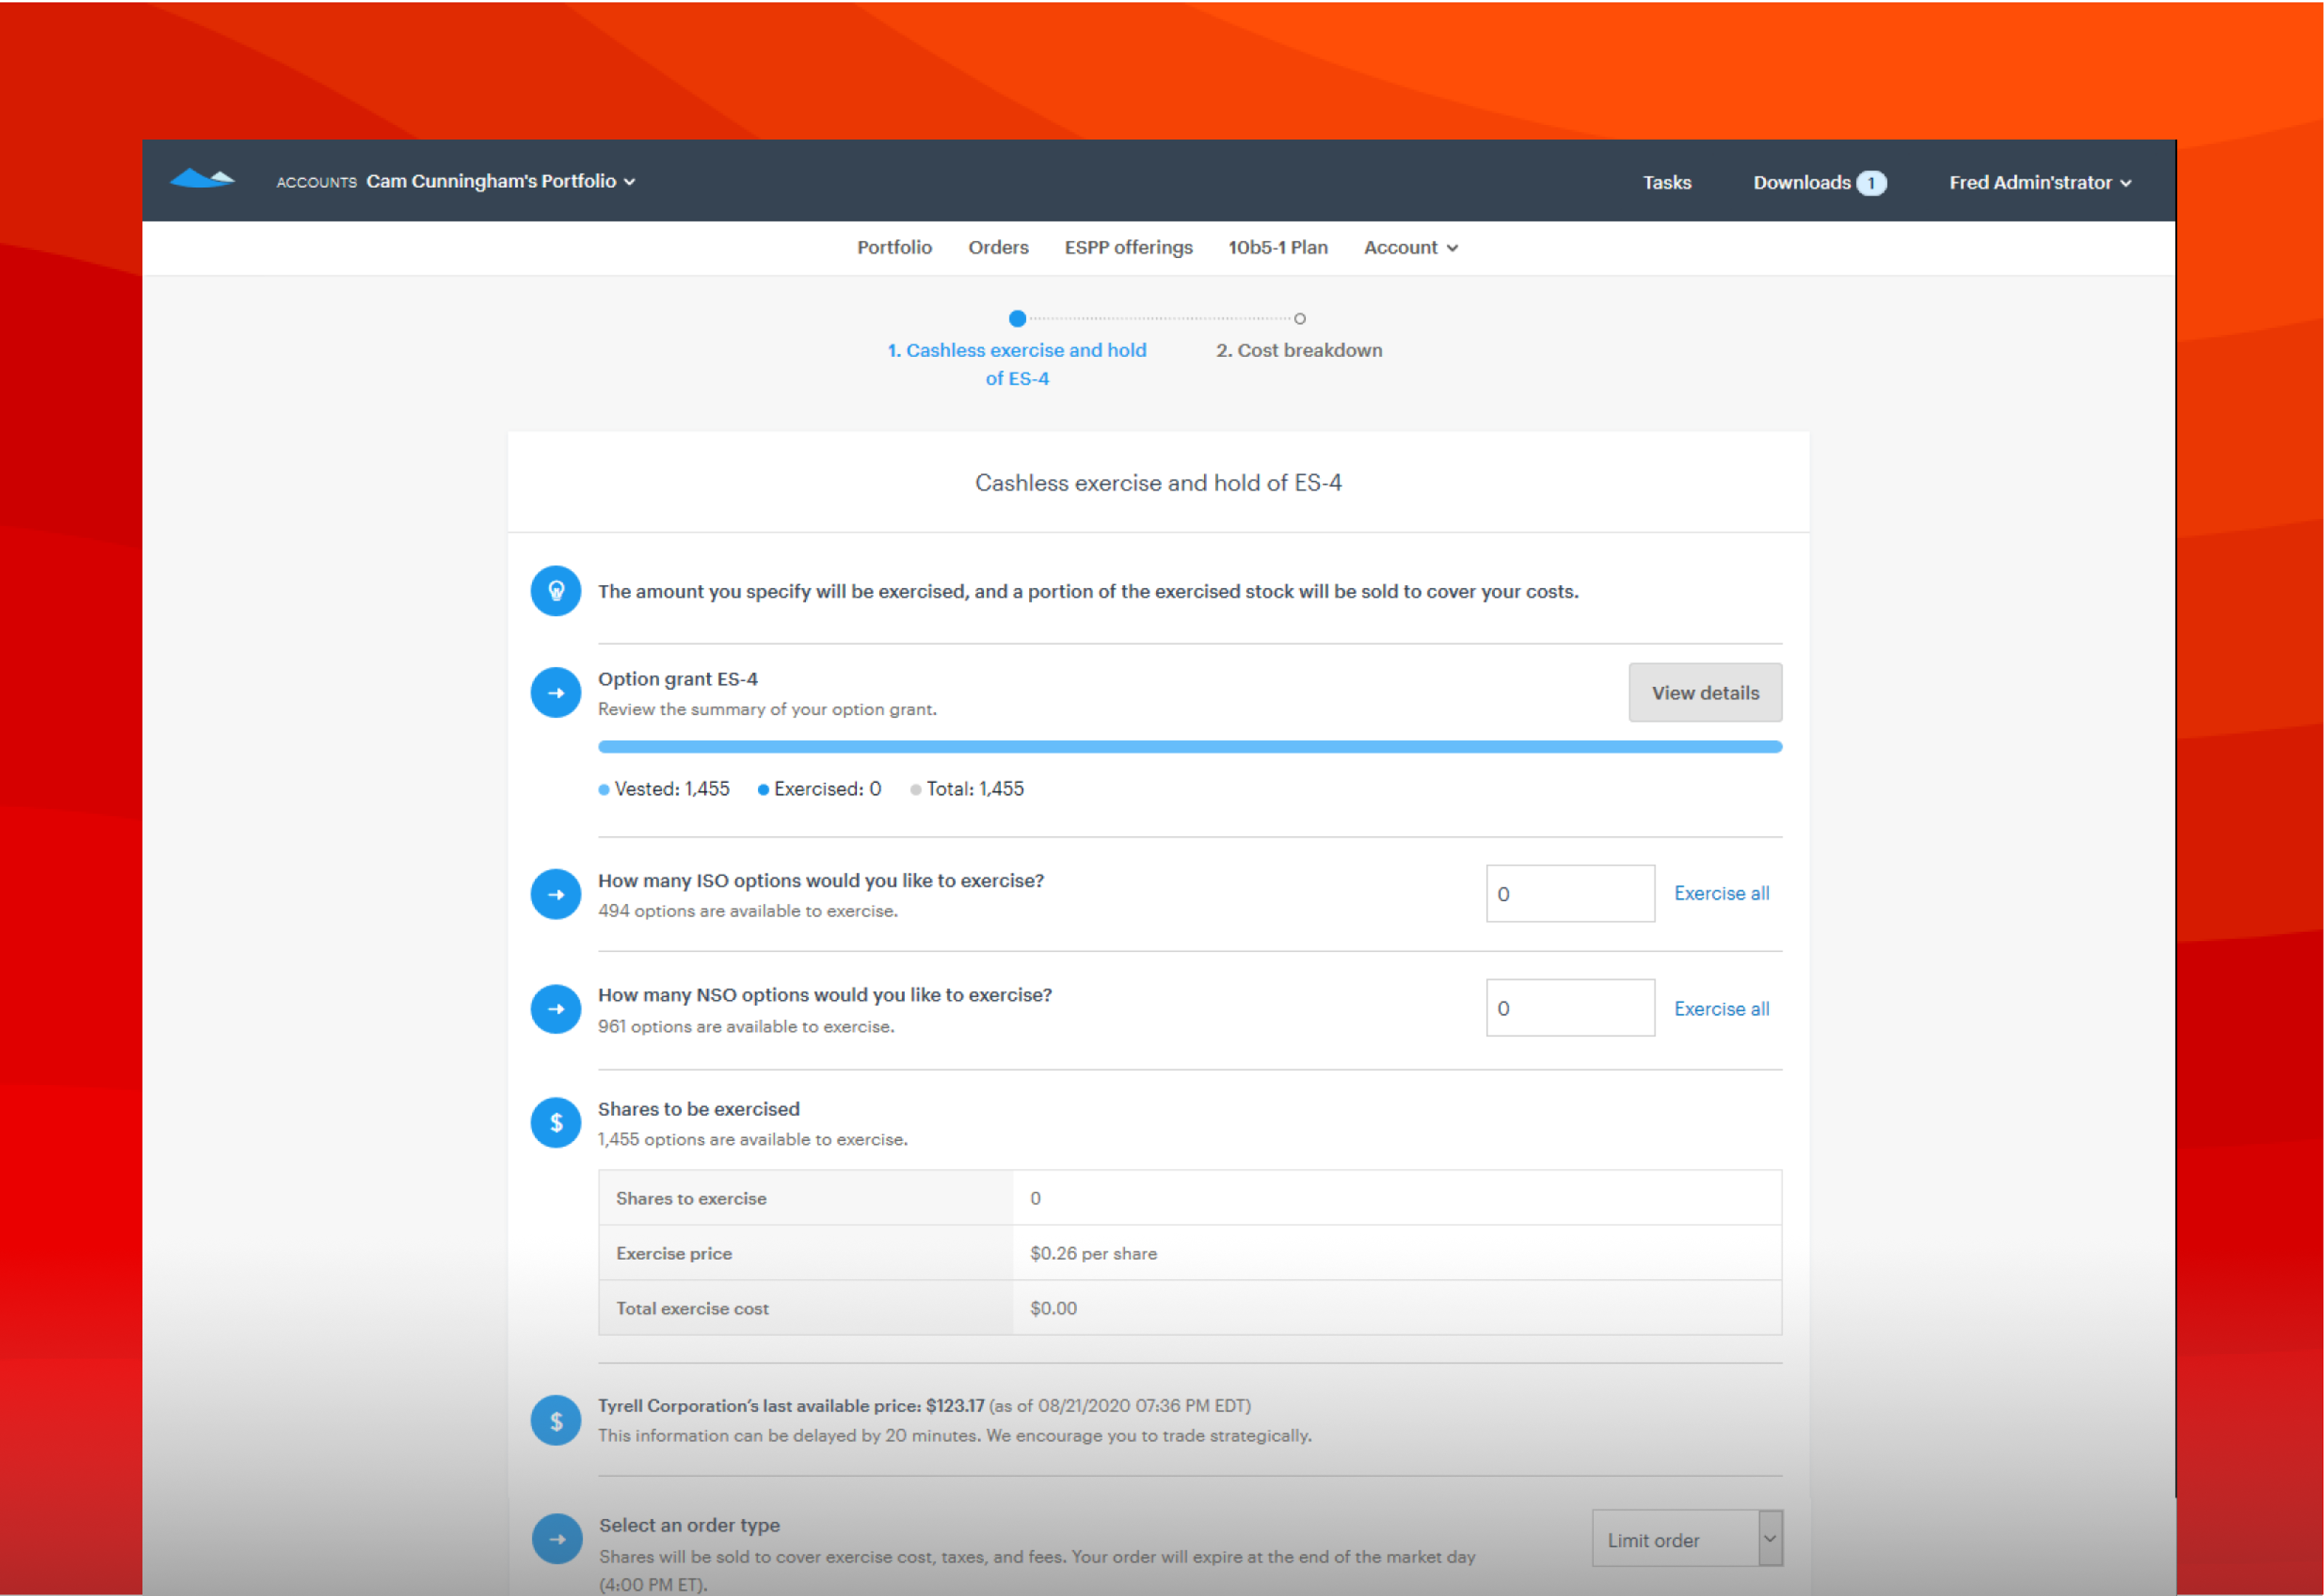Click step 2 Cost breakdown label
This screenshot has height=1596, width=2324.
pyautogui.click(x=1299, y=350)
